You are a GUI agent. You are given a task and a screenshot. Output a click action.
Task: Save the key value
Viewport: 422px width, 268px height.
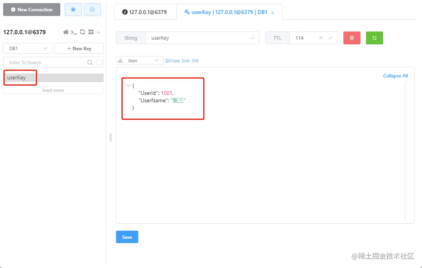pyautogui.click(x=127, y=237)
